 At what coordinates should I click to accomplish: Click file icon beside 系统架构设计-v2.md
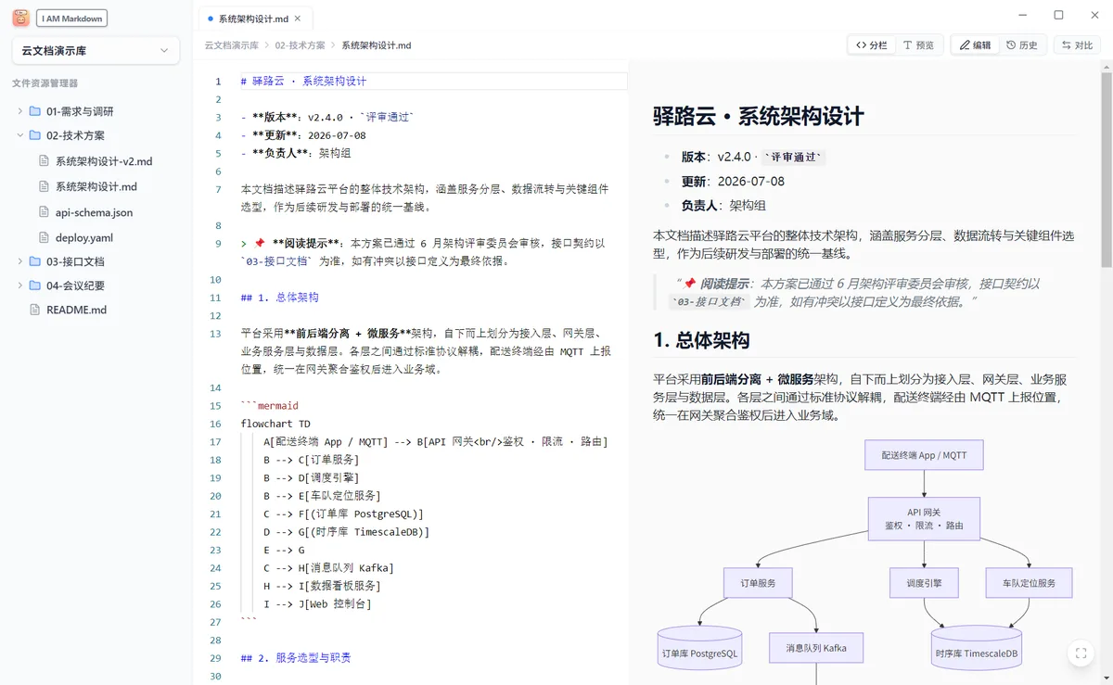[45, 161]
